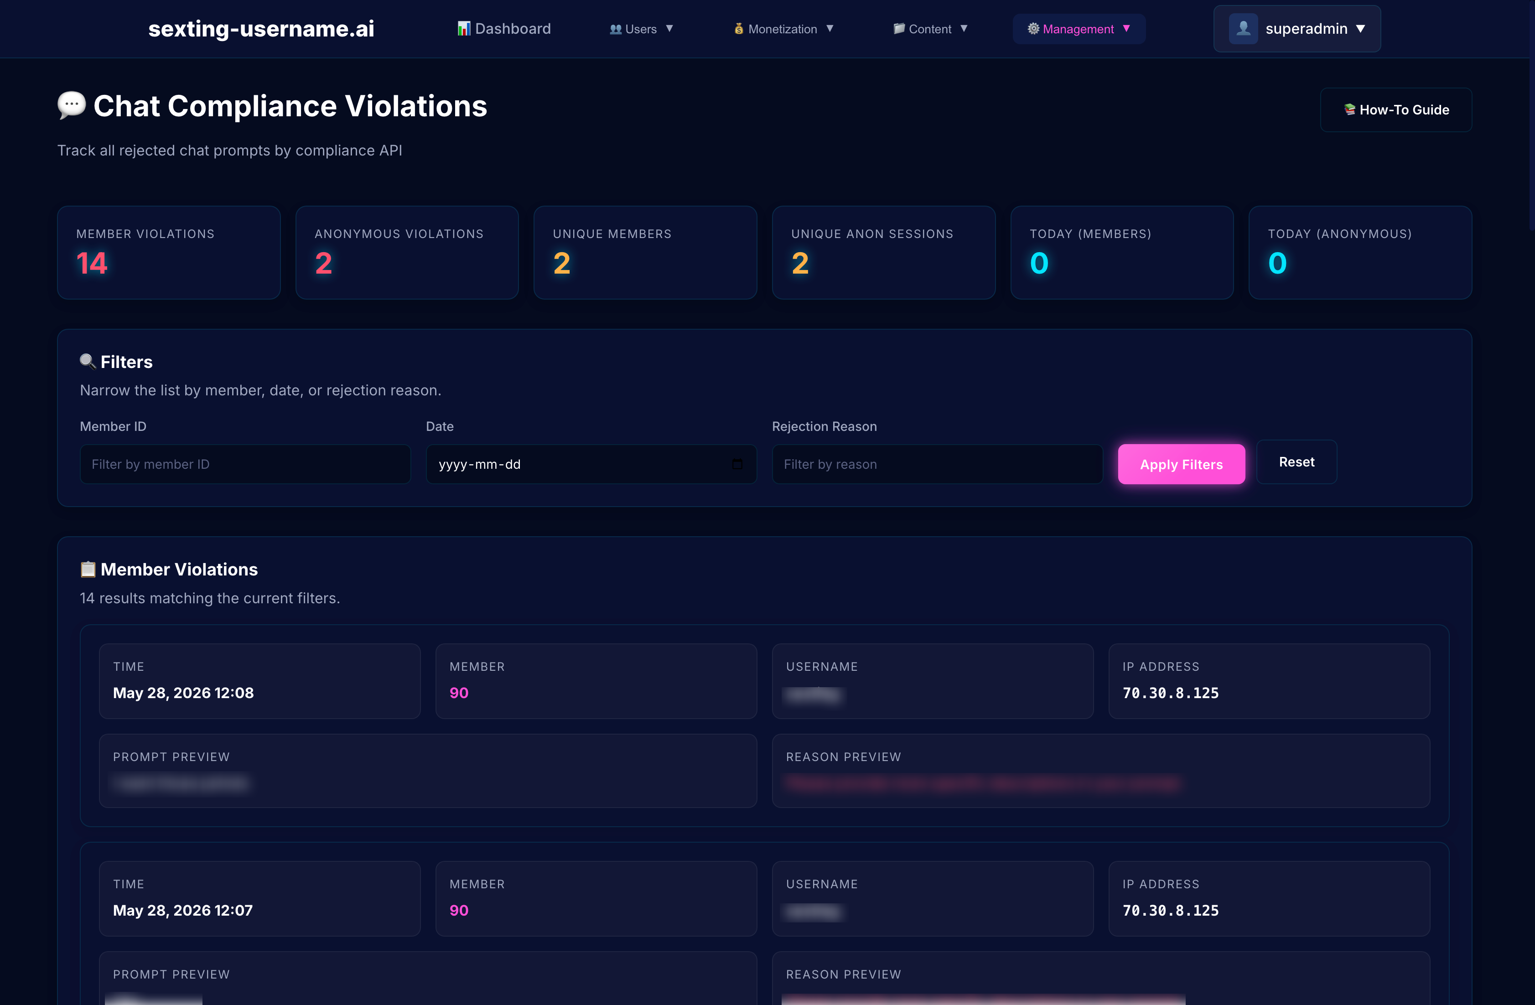
Task: Click the sexting-username.ai site logo
Action: (261, 28)
